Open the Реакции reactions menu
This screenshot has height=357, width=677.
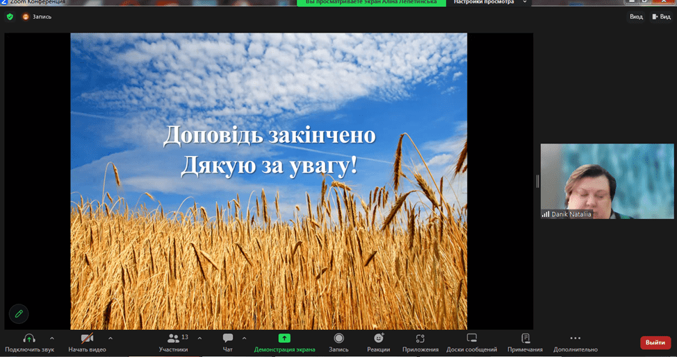point(379,338)
